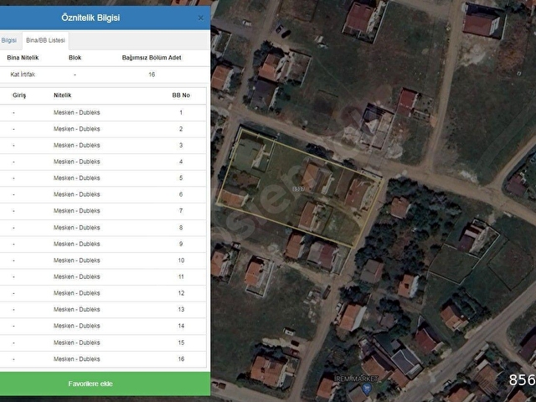This screenshot has height=402, width=536.
Task: Select Mesken - Dubleks row BB No 3
Action: 103,145
